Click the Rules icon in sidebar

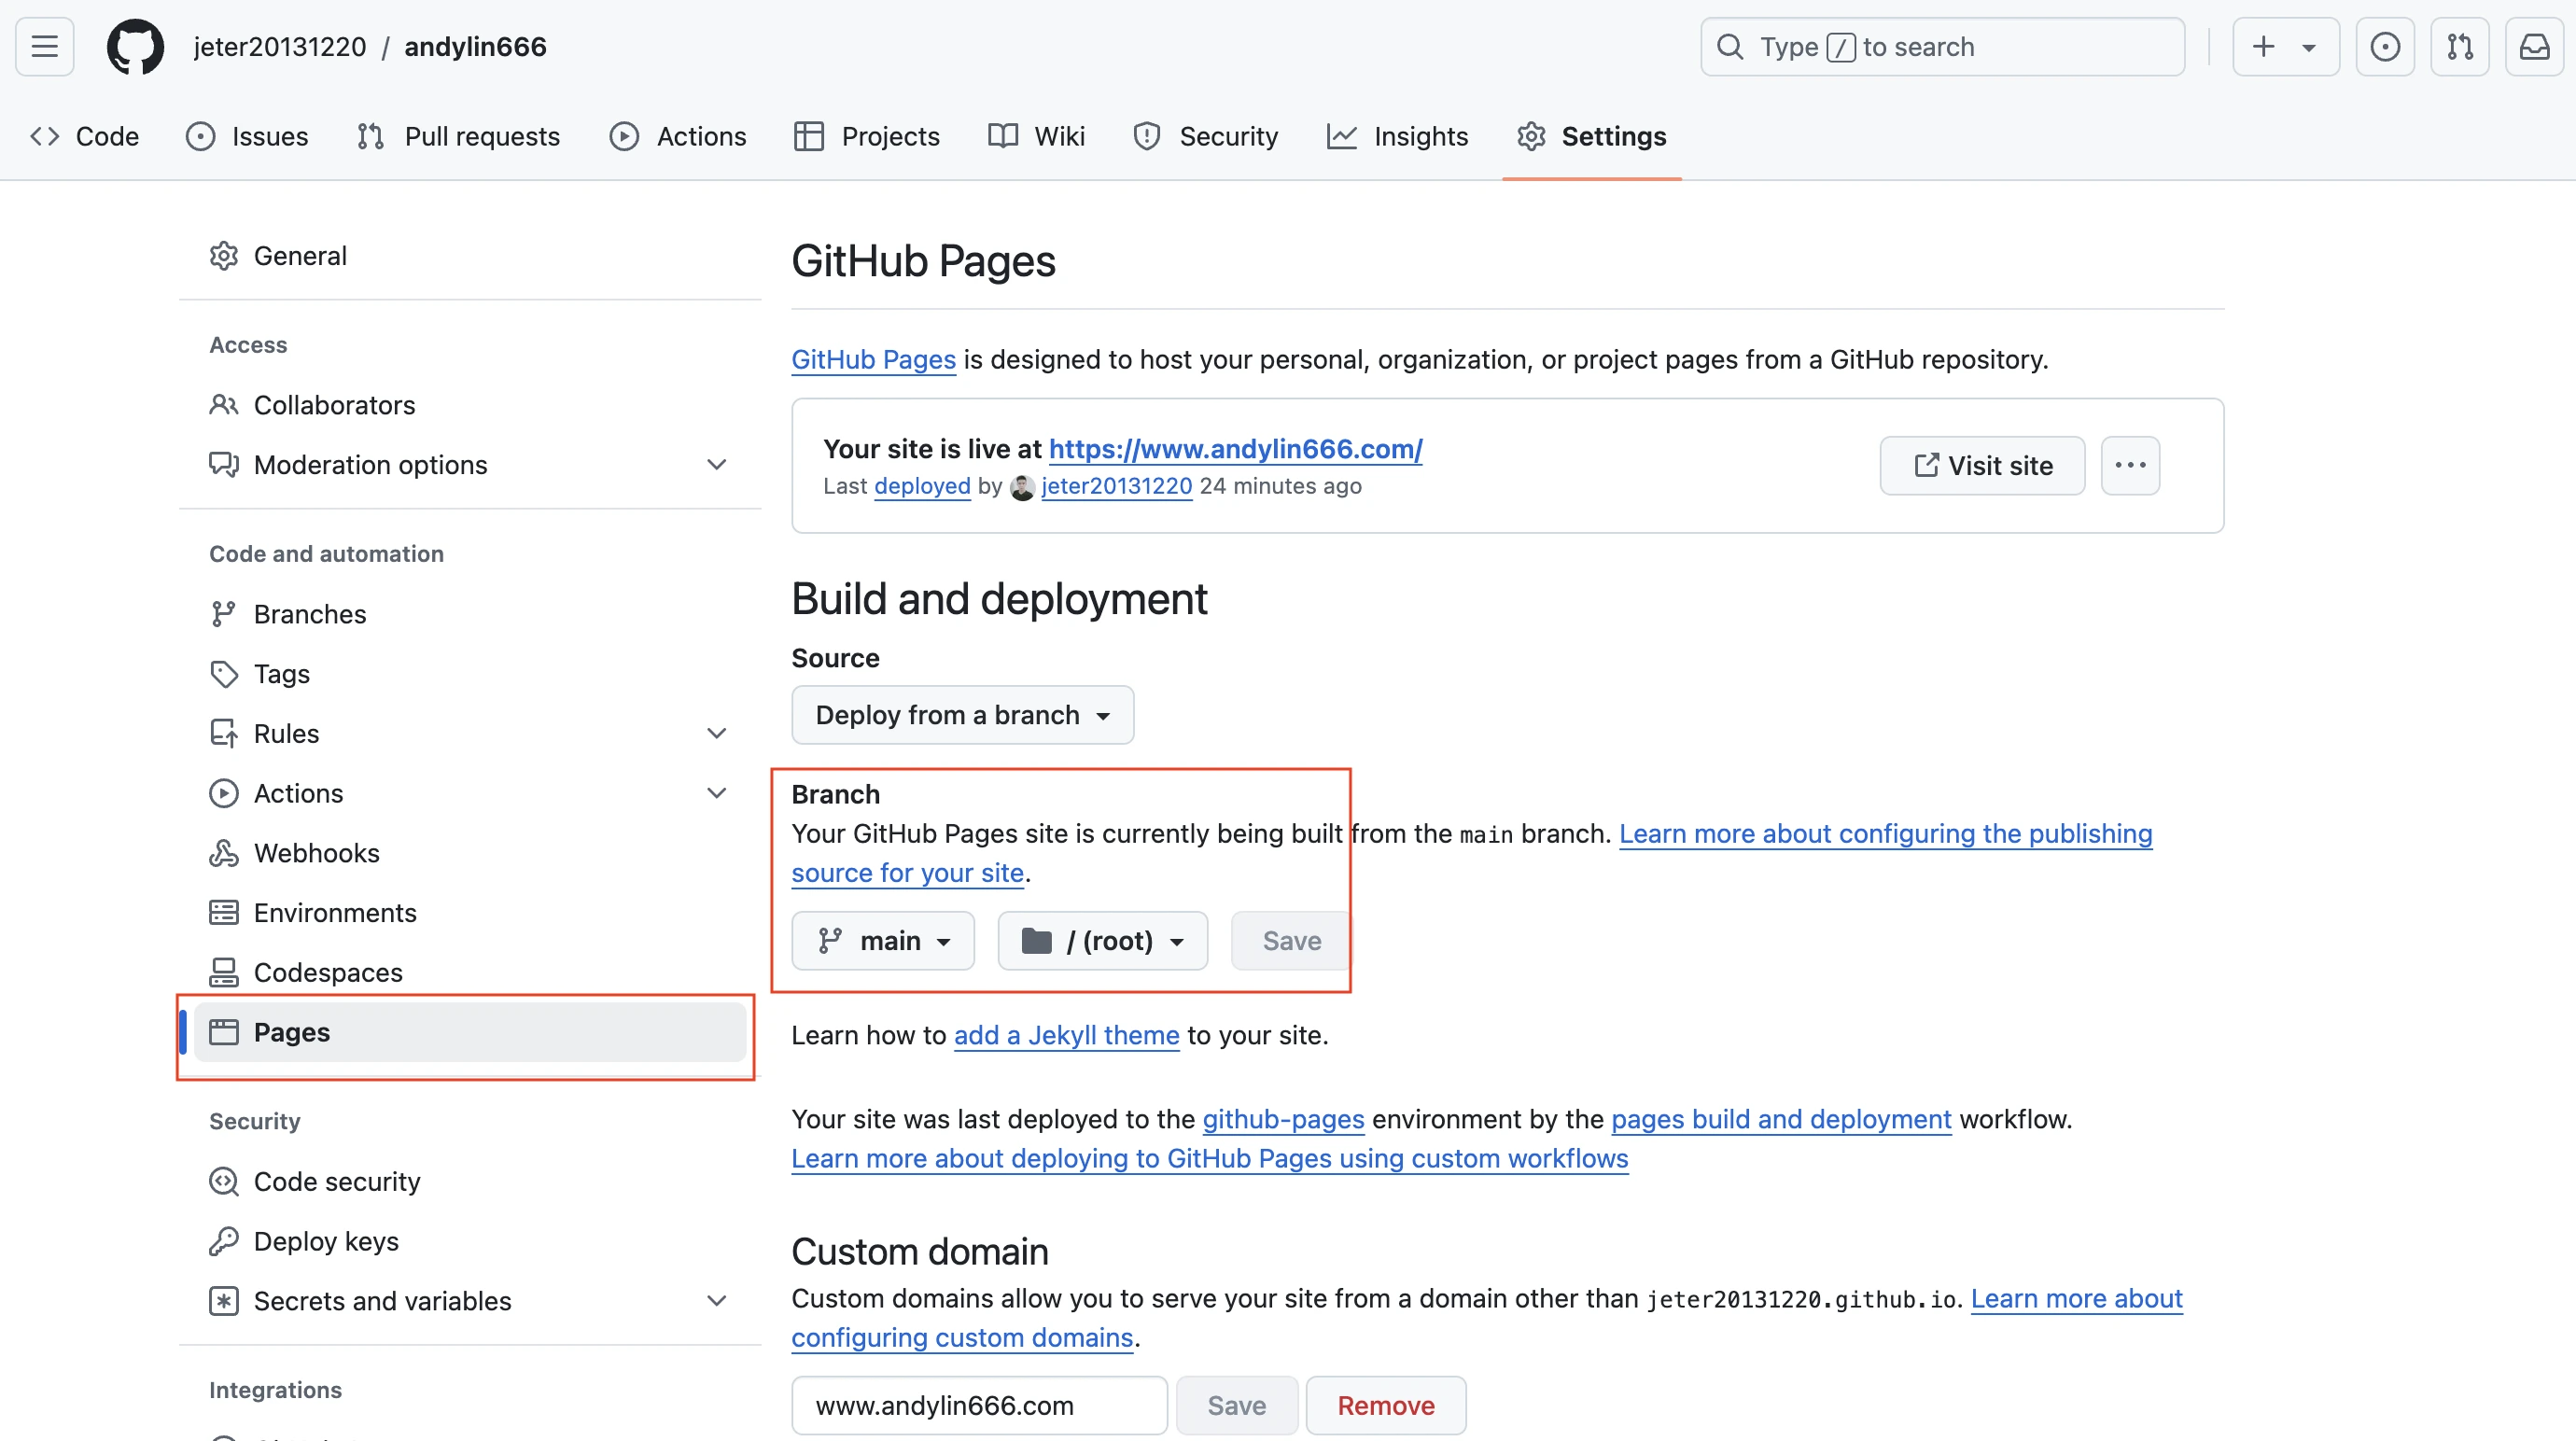pyautogui.click(x=224, y=734)
